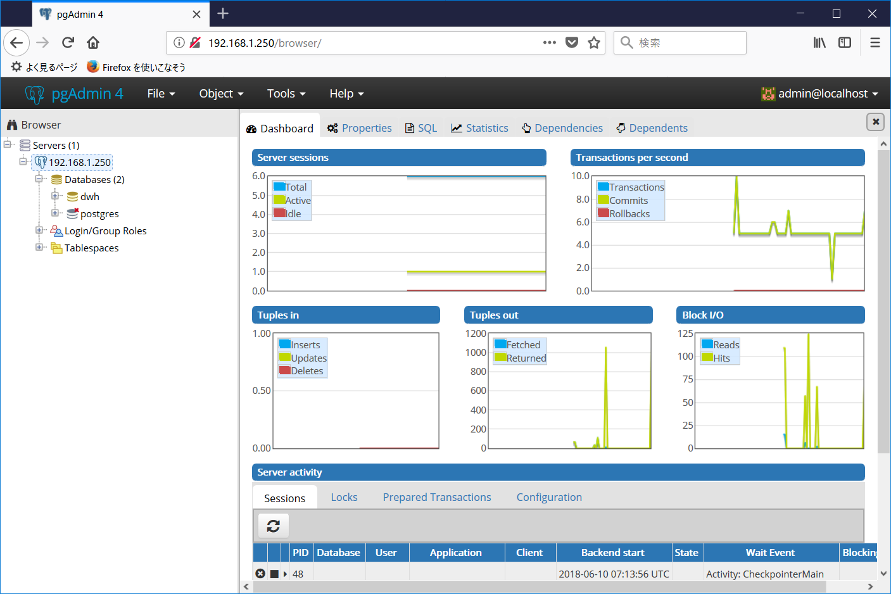
Task: Close the Dashboard panel
Action: 875,122
